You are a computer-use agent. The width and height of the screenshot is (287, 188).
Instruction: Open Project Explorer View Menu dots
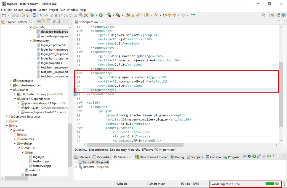[x=59, y=22]
